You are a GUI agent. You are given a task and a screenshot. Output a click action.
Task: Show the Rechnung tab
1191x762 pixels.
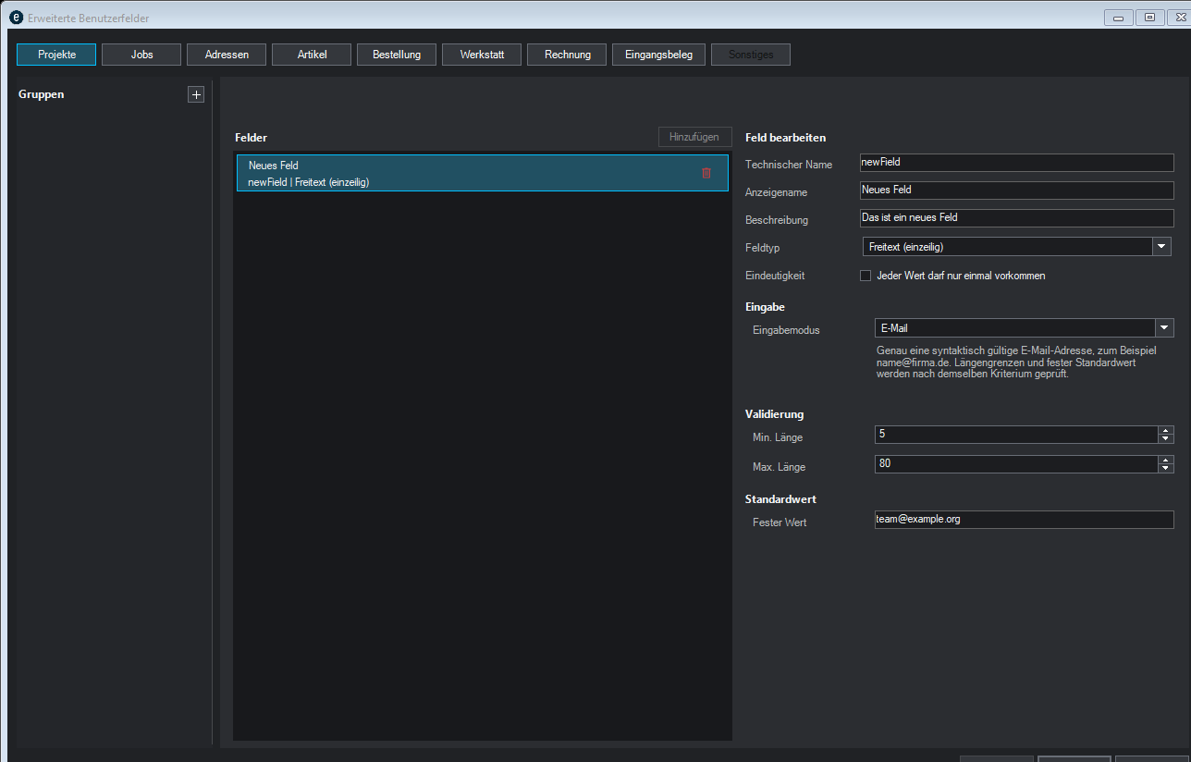[567, 55]
